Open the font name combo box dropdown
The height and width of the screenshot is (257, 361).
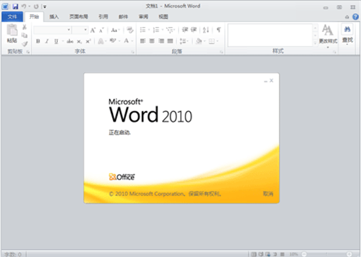point(69,30)
